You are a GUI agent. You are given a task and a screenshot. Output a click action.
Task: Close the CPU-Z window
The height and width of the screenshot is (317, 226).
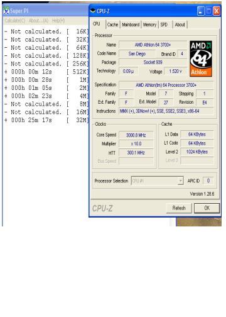(217, 11)
